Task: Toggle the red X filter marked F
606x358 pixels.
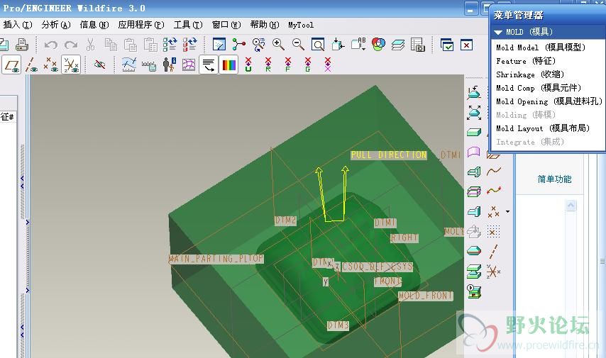Action: pos(288,65)
